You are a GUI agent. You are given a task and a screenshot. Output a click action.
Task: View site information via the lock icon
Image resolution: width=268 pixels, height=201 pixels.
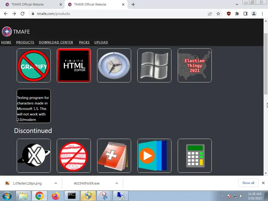pyautogui.click(x=33, y=14)
